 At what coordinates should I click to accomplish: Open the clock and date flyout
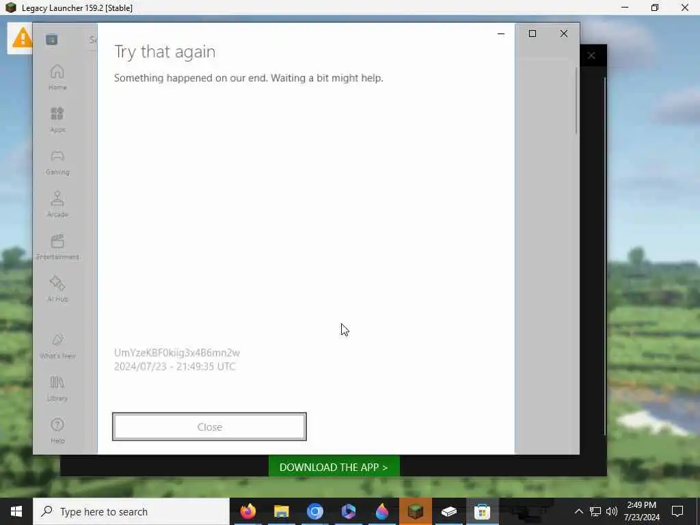click(x=641, y=511)
